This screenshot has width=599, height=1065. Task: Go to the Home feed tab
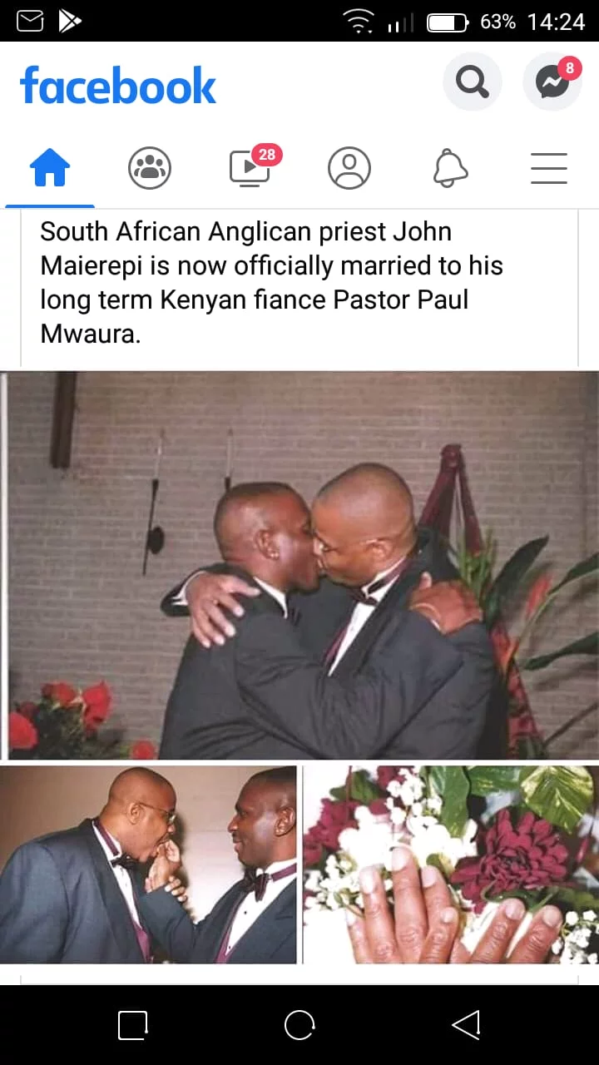[x=50, y=169]
